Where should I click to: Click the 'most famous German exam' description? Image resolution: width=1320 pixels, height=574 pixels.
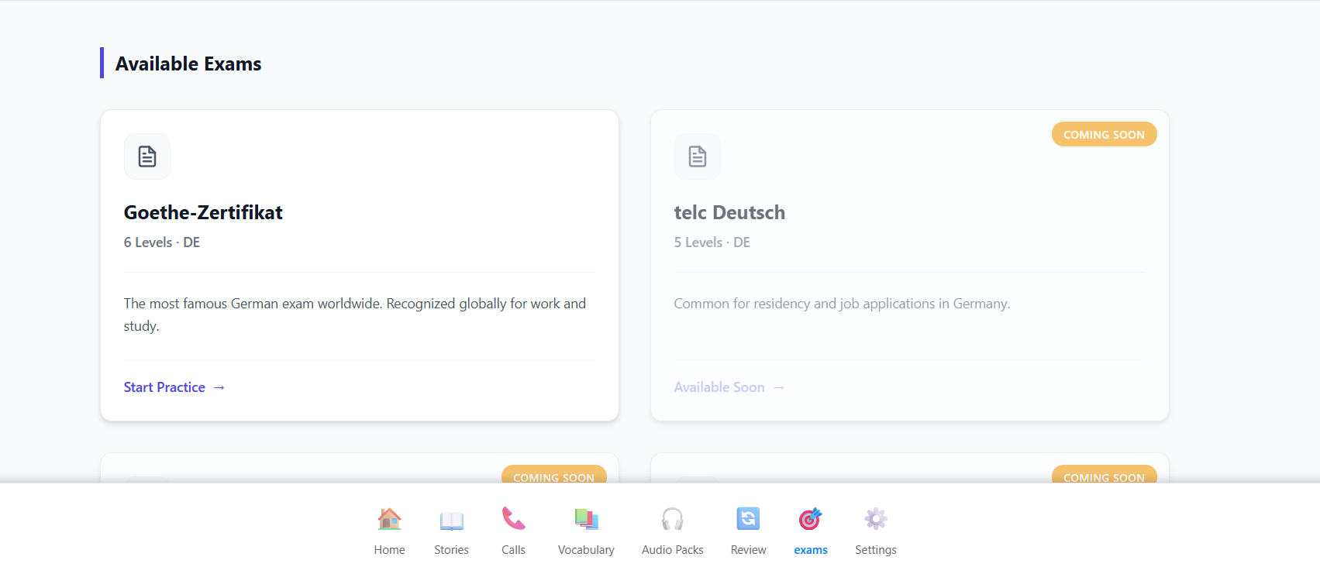(x=355, y=314)
